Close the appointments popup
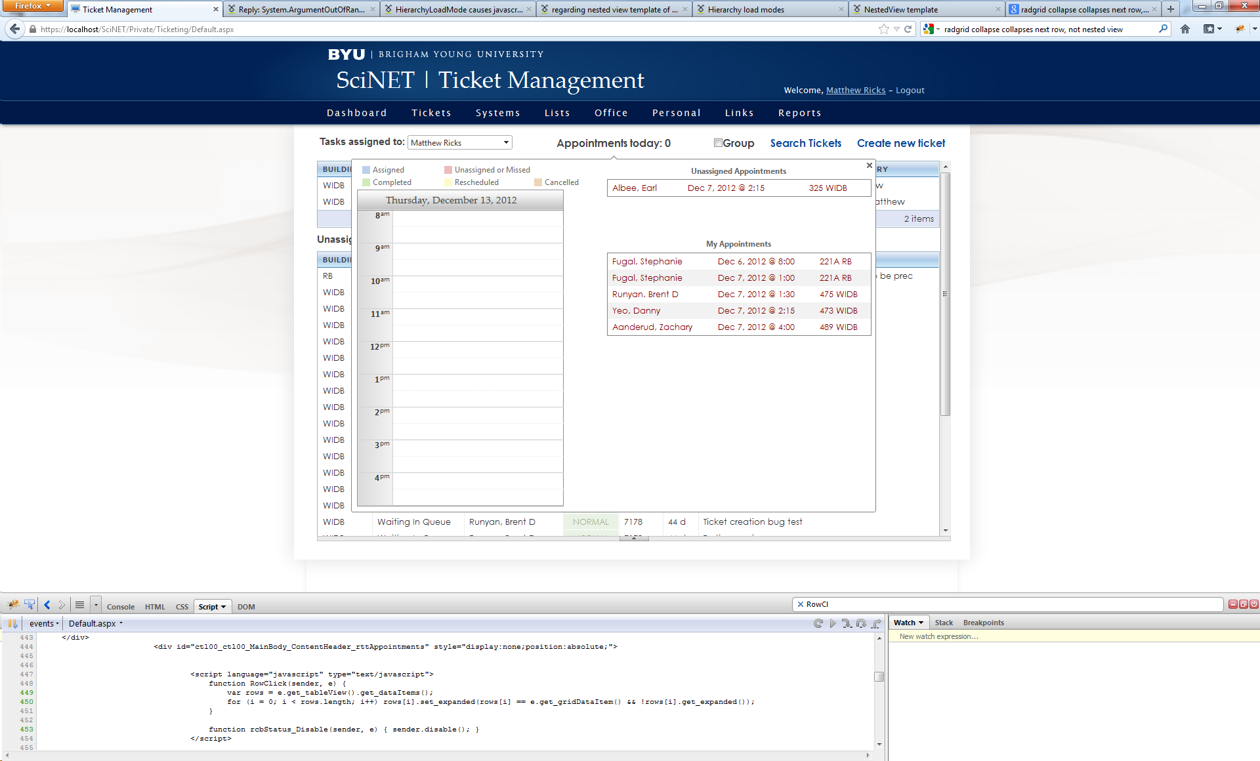Screen dimensions: 1260x761 869,165
